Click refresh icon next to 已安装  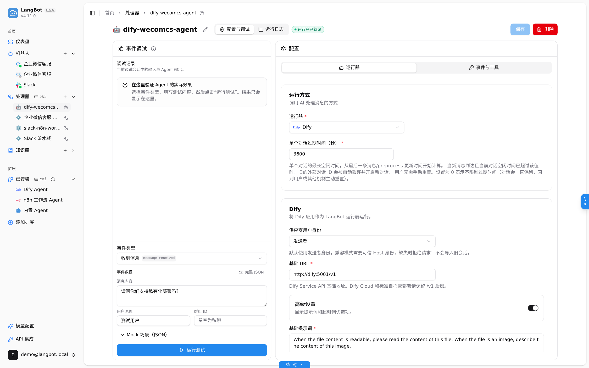click(53, 179)
